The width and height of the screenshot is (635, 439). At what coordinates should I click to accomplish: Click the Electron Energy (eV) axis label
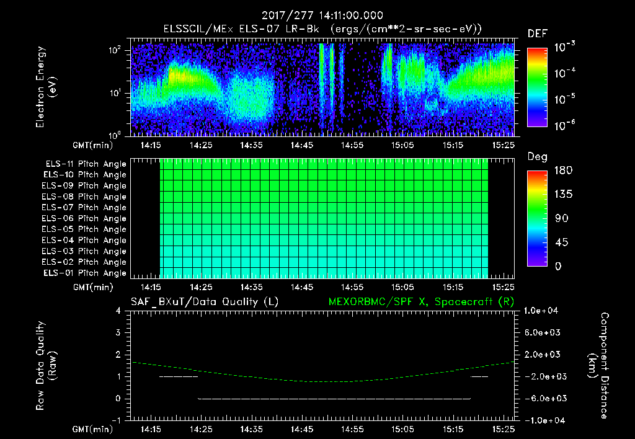coord(46,87)
